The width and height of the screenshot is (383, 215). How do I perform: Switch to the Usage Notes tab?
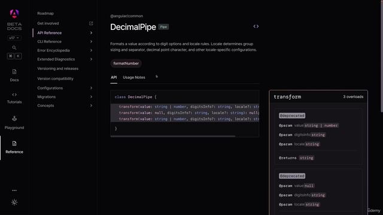(x=134, y=77)
